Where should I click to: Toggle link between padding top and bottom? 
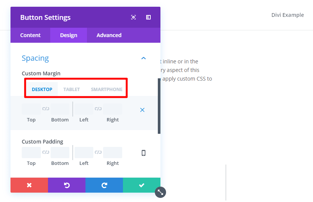pyautogui.click(x=46, y=152)
